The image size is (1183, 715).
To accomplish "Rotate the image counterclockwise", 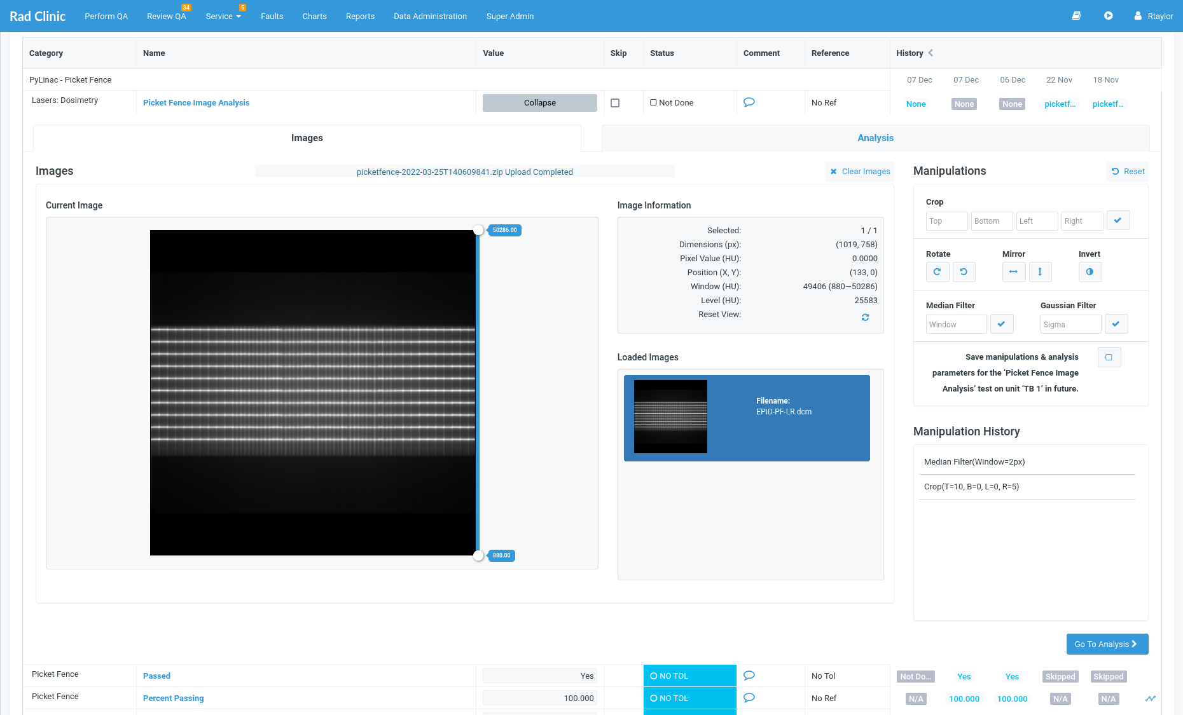I will (x=964, y=272).
